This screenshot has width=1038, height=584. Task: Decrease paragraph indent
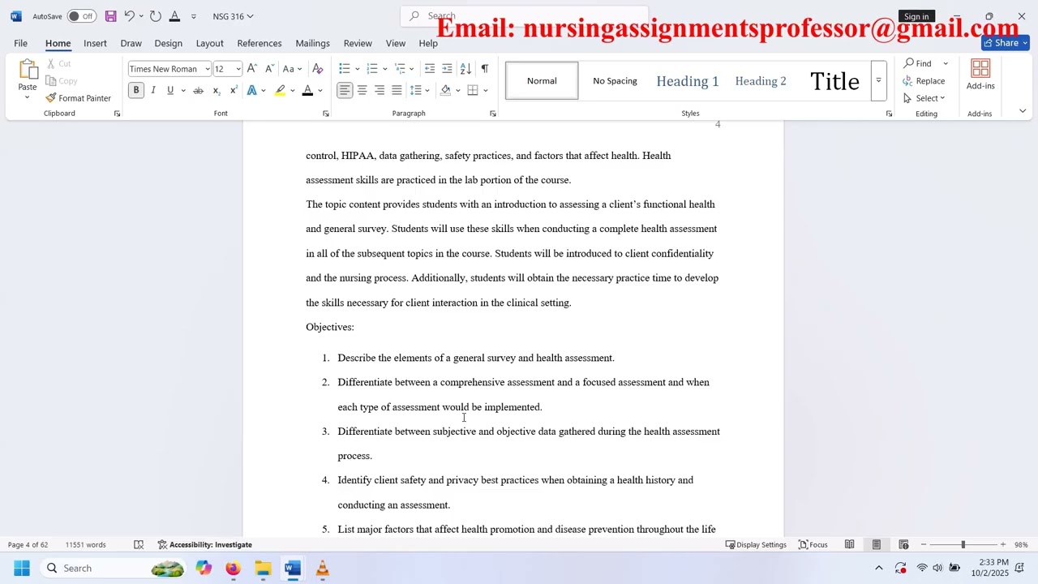pyautogui.click(x=430, y=69)
